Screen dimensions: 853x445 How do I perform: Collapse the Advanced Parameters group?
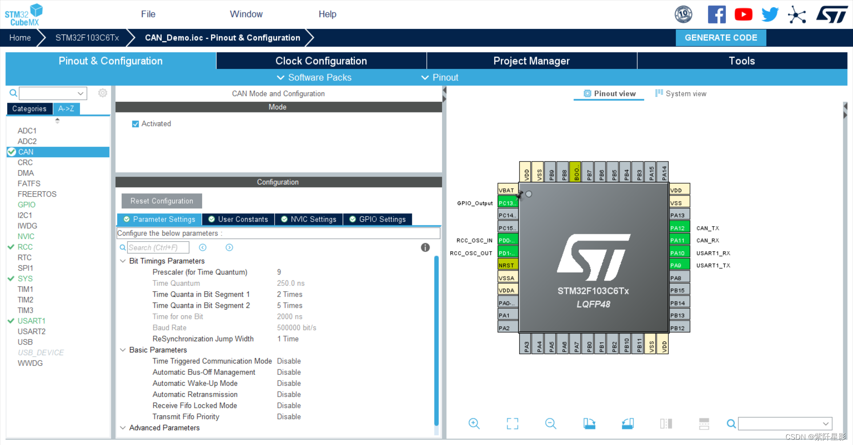click(123, 428)
